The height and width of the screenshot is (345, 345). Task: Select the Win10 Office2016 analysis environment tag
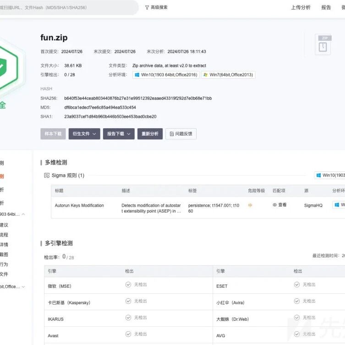[x=166, y=75]
